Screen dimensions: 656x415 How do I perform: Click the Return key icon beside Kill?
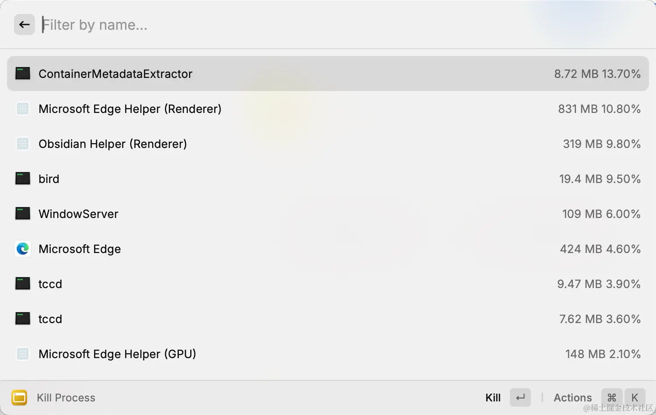tap(520, 397)
